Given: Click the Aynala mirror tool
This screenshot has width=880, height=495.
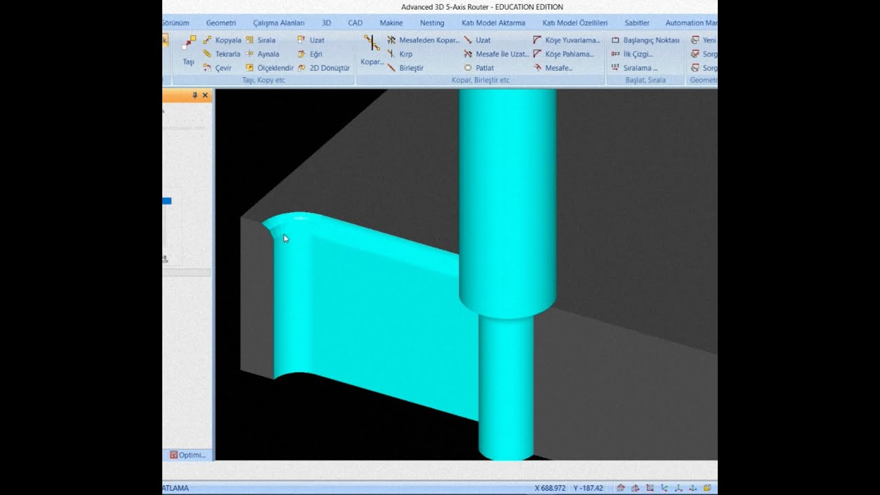Looking at the screenshot, I should 262,54.
